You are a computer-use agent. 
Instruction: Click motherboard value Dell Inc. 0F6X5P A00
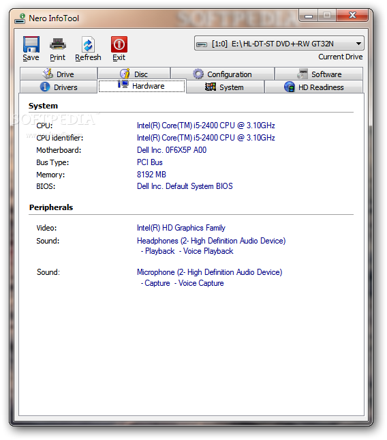click(172, 150)
